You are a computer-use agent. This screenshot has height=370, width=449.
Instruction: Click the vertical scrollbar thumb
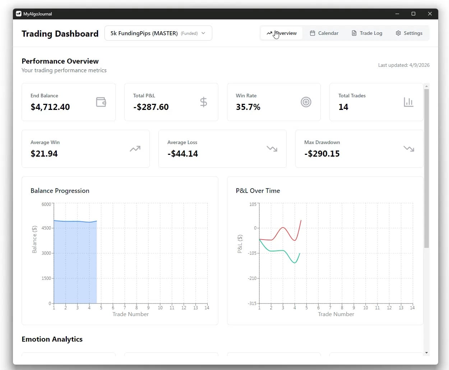click(x=426, y=169)
